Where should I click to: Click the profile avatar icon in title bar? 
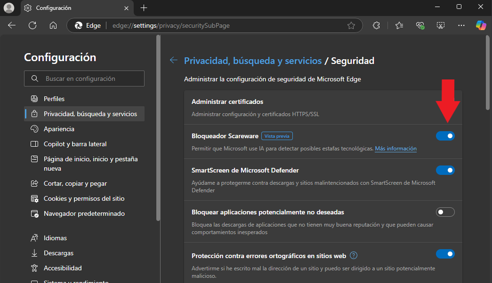point(9,8)
